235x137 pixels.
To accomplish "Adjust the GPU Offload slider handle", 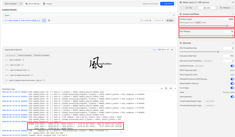I will pos(233,36).
